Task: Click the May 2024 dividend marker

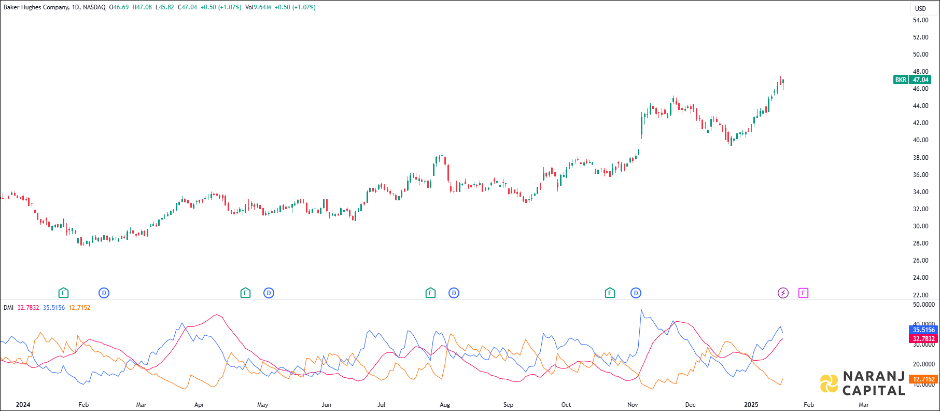Action: click(269, 293)
